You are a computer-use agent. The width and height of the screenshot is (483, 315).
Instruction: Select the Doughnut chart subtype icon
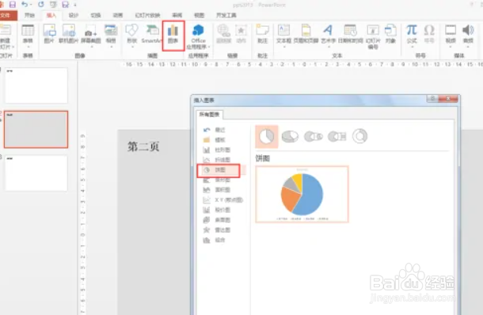point(359,136)
